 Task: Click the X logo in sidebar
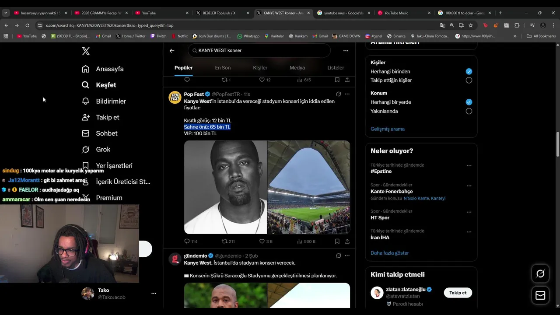(86, 51)
